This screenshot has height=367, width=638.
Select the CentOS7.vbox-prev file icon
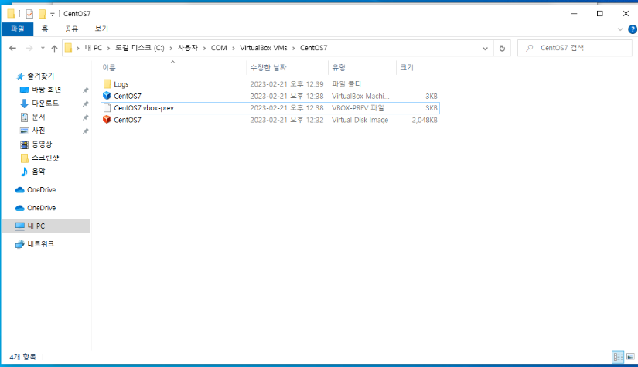107,107
